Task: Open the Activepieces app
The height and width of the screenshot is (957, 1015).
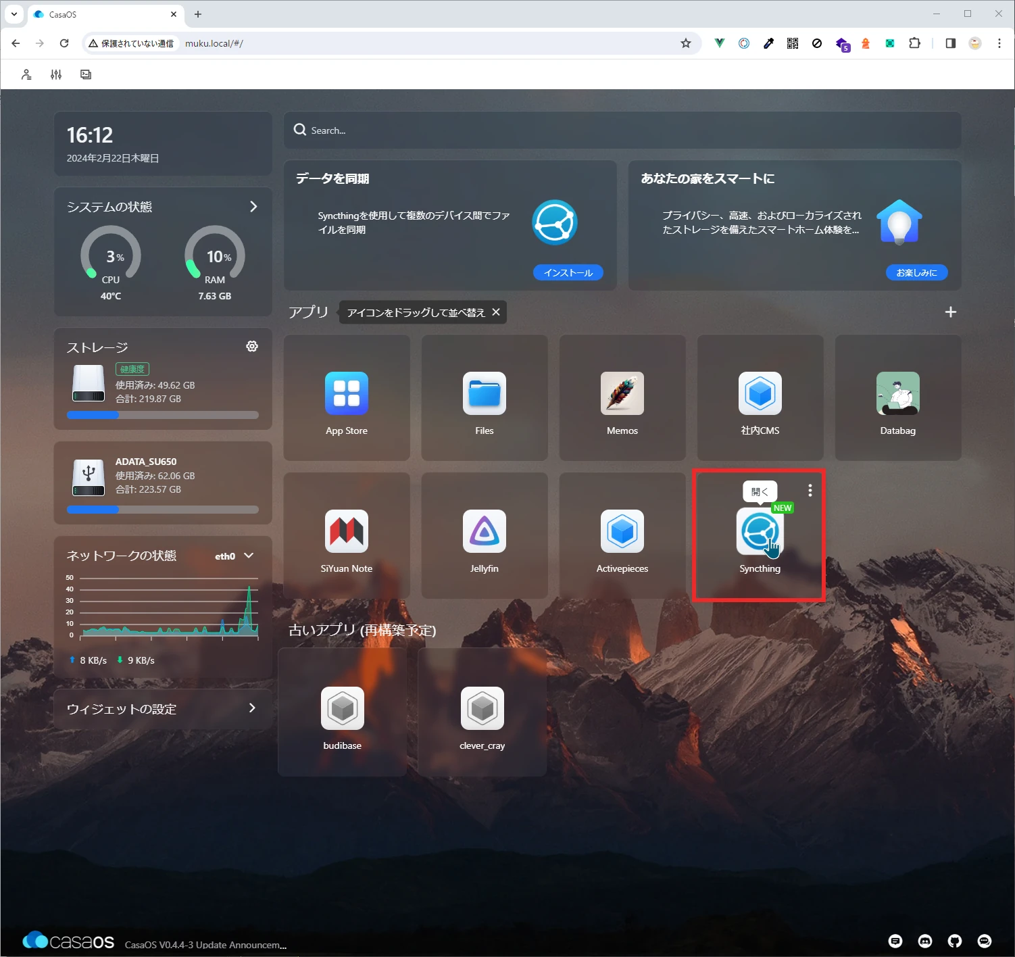Action: click(x=622, y=531)
